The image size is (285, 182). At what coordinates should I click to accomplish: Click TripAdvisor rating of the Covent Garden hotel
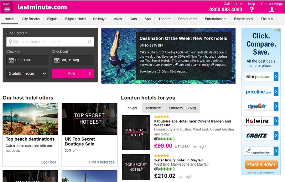click(x=165, y=139)
